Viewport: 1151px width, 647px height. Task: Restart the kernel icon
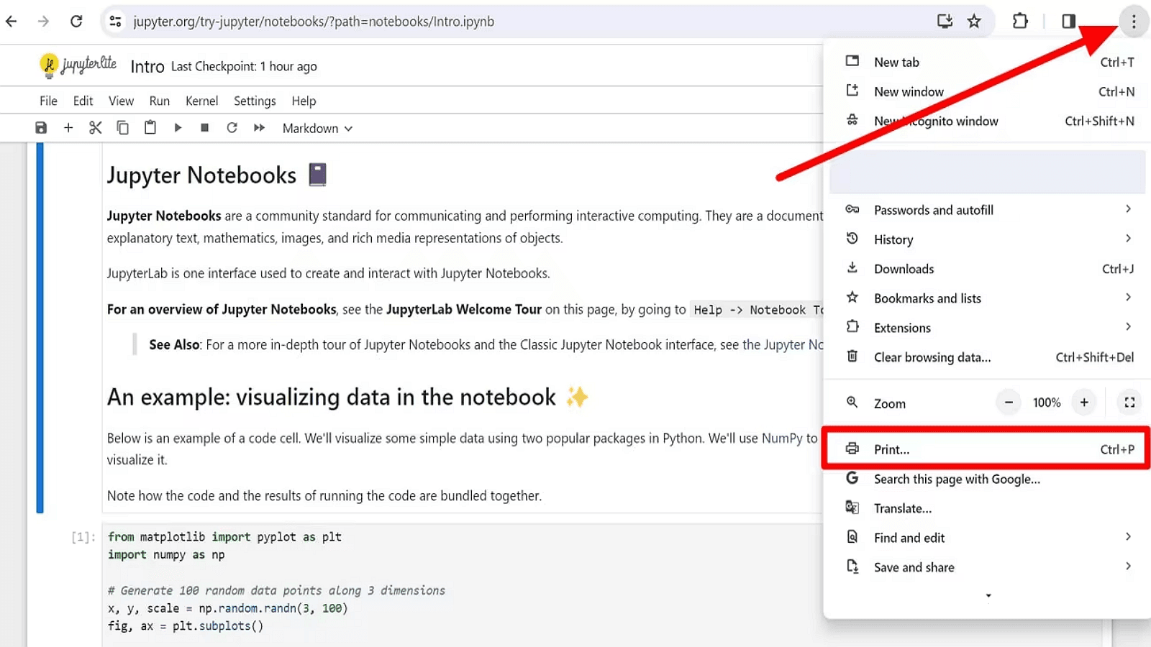tap(232, 128)
